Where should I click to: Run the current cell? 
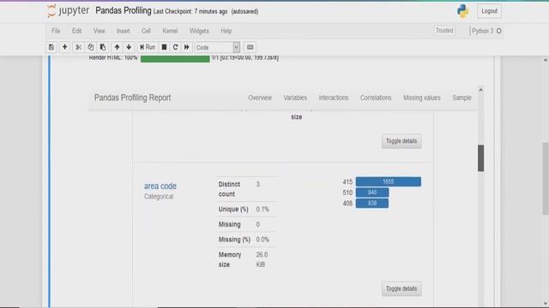[148, 47]
